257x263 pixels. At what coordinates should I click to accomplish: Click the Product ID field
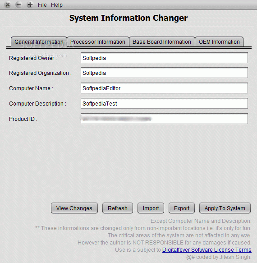pos(164,119)
